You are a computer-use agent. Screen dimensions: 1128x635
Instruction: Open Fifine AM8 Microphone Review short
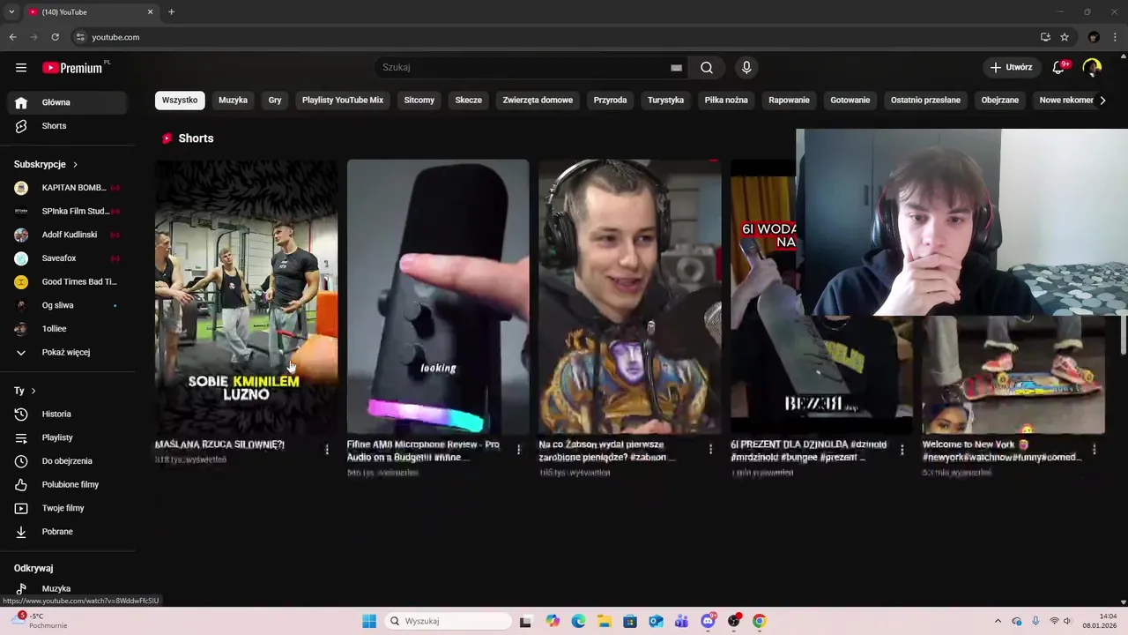[438, 296]
